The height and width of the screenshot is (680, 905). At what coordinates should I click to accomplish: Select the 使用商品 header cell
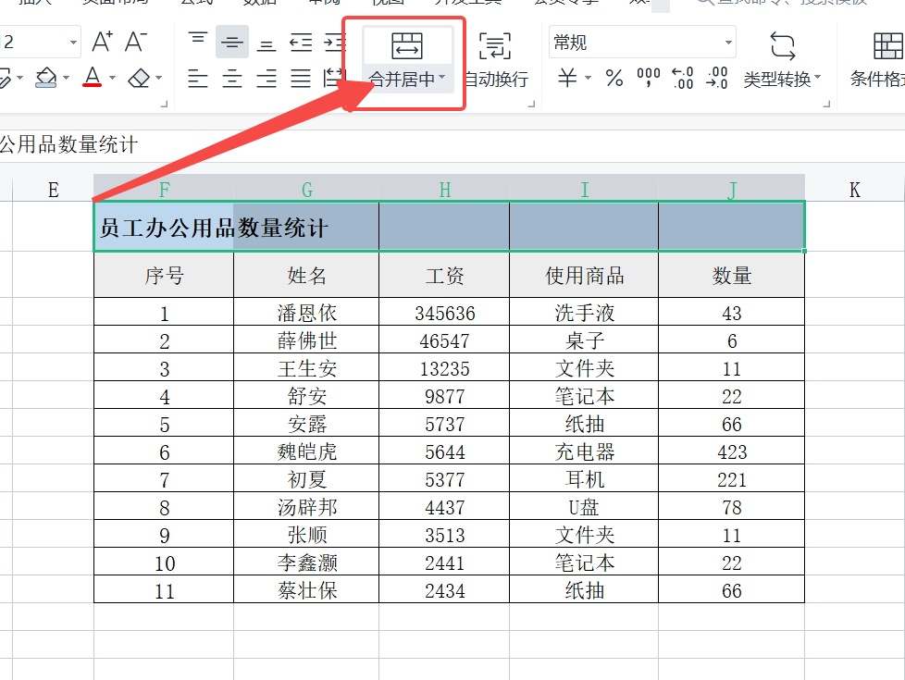click(x=584, y=276)
